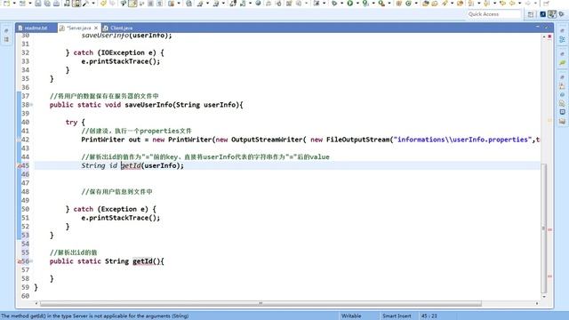The width and height of the screenshot is (569, 320).
Task: Close the Server.java tab
Action: 96,28
